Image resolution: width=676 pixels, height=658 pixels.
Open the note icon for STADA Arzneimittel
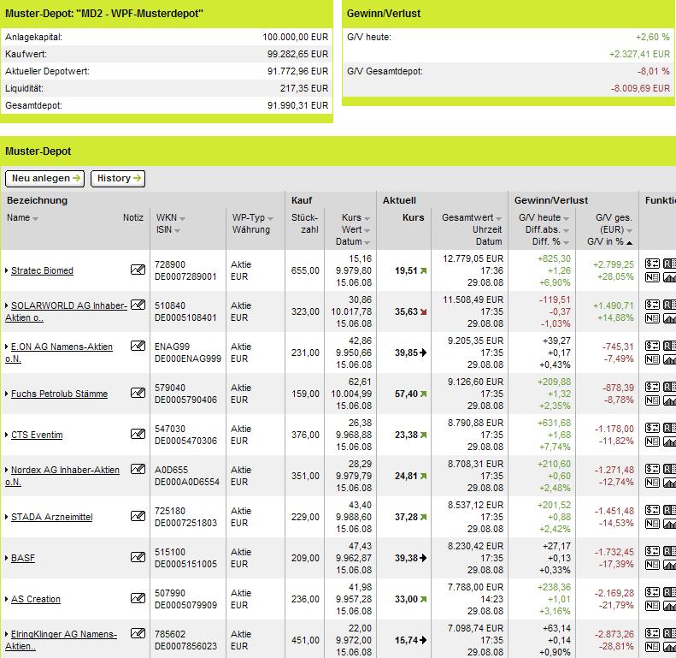pyautogui.click(x=138, y=516)
